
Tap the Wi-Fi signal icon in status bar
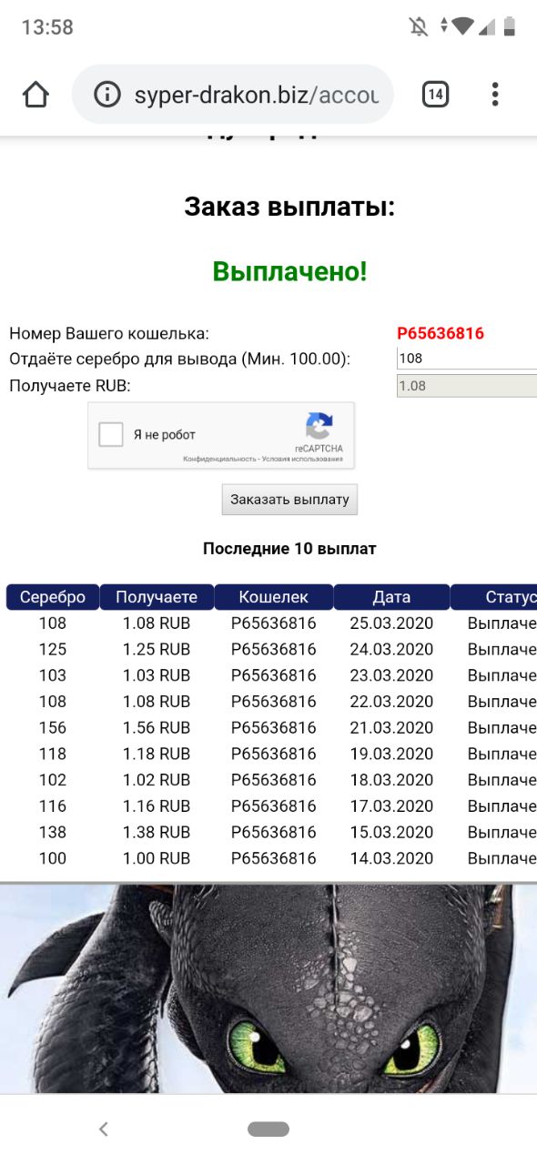[462, 27]
